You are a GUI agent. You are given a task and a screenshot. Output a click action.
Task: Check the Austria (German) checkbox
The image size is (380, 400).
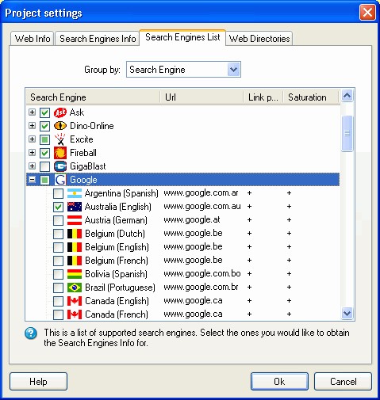(x=58, y=220)
